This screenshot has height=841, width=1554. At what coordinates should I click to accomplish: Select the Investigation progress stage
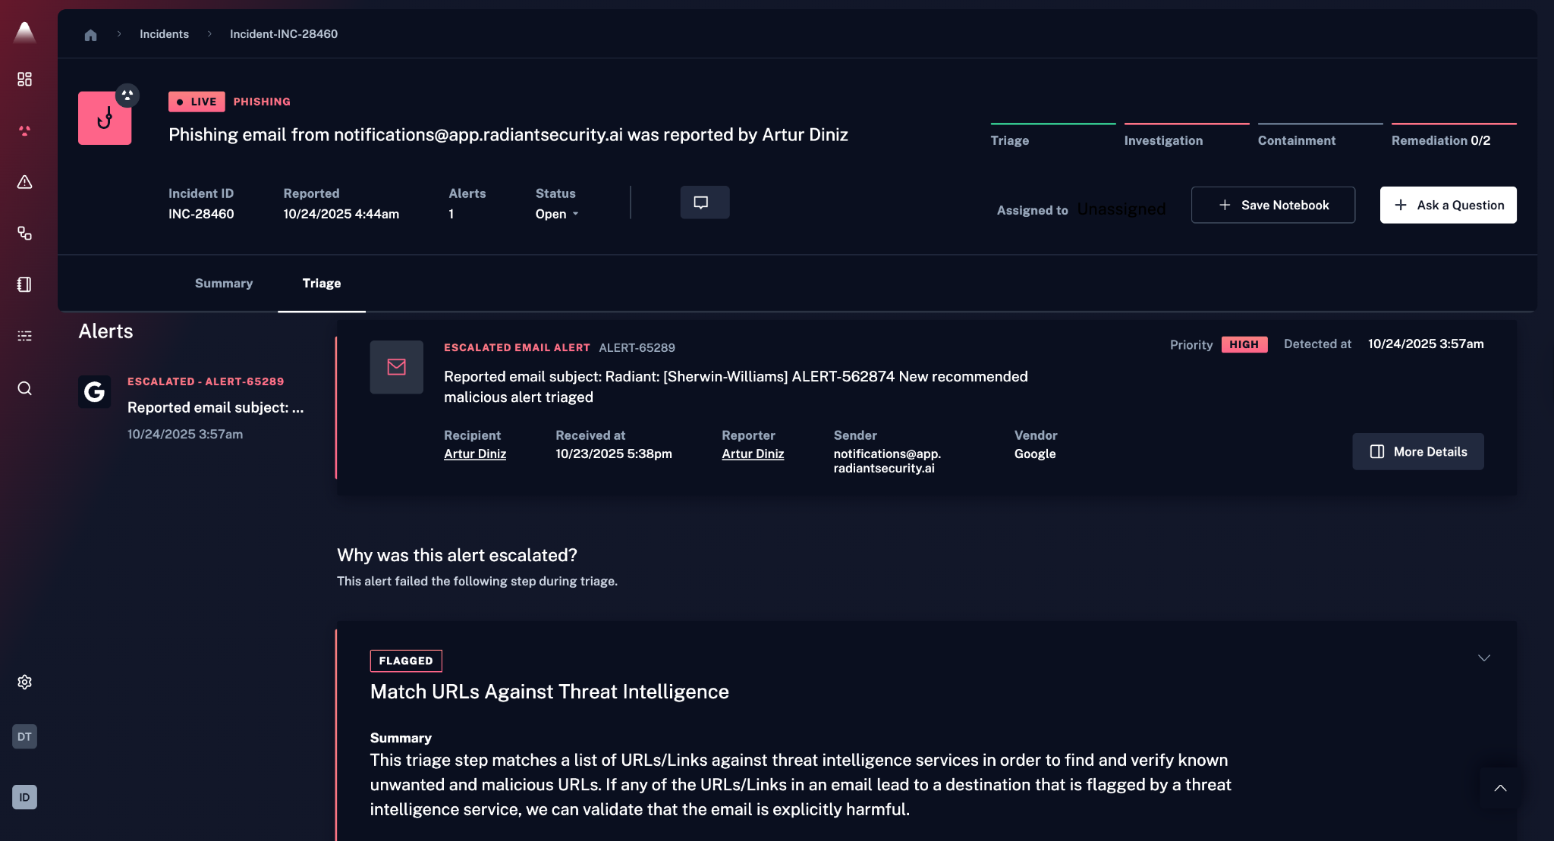pos(1163,140)
